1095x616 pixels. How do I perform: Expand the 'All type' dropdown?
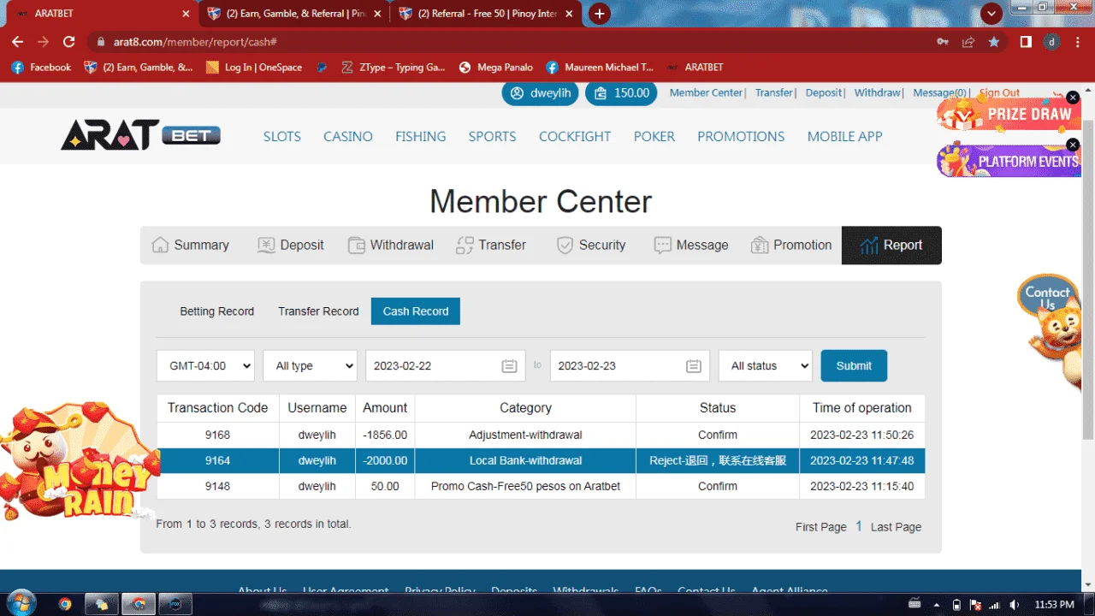point(310,365)
